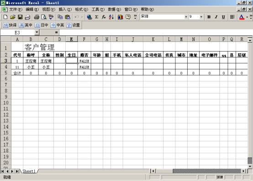
Task: Open the Chart Wizard icon
Action: pos(120,17)
